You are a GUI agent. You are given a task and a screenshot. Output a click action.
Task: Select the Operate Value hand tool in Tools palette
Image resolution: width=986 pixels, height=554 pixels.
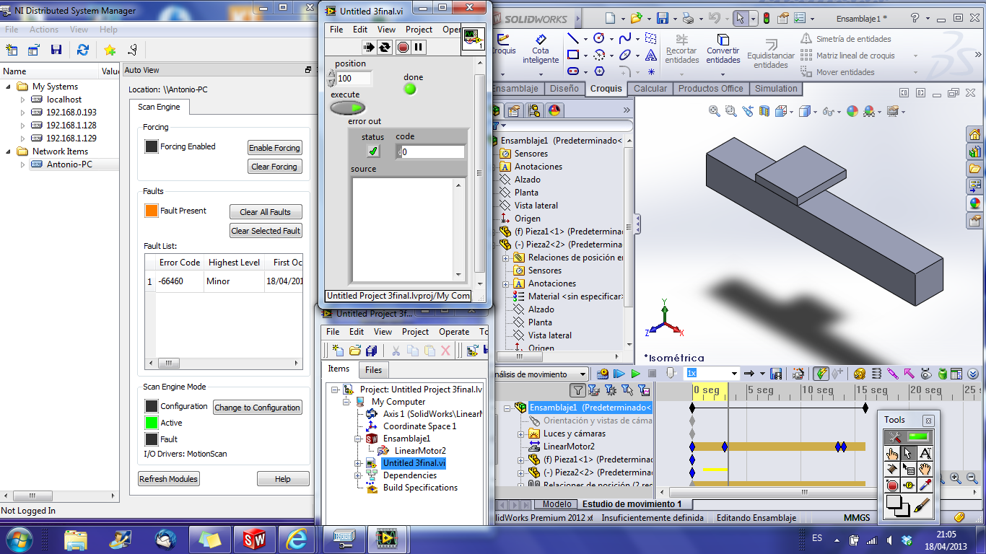coord(892,453)
